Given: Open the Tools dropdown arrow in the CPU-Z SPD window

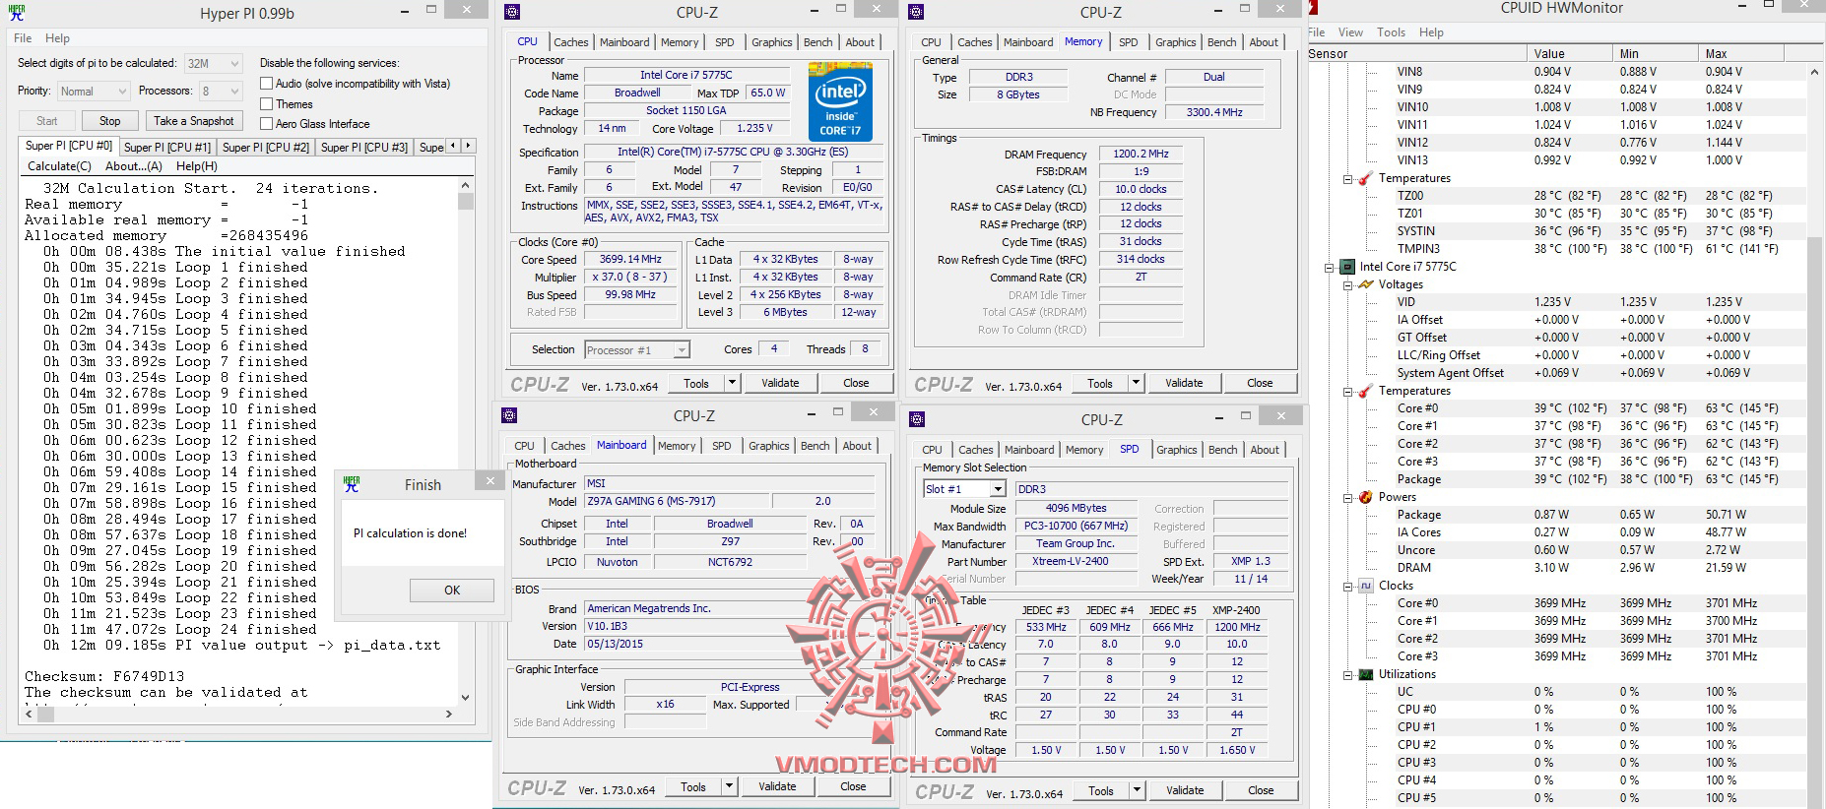Looking at the screenshot, I should click(1137, 790).
